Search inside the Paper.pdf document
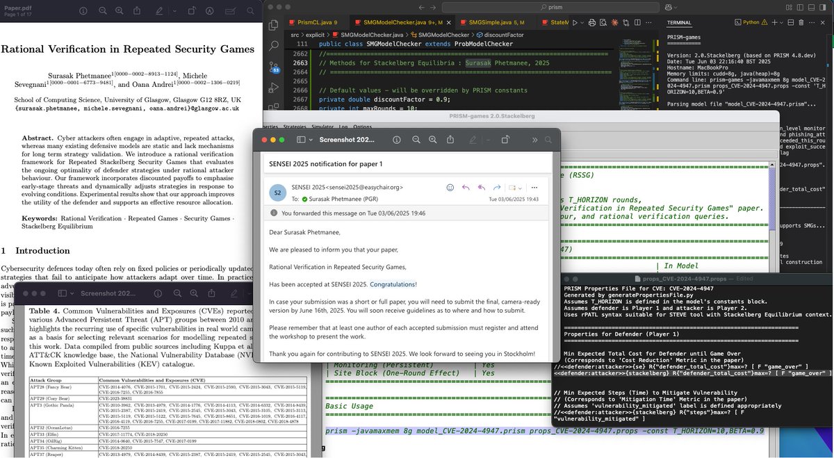Screen dimensions: 834x458 (x=250, y=11)
